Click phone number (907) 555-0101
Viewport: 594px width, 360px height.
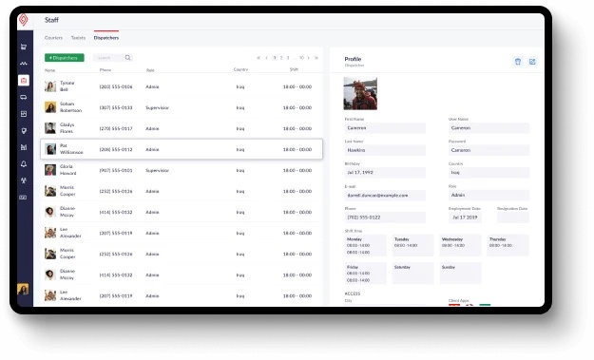[116, 170]
